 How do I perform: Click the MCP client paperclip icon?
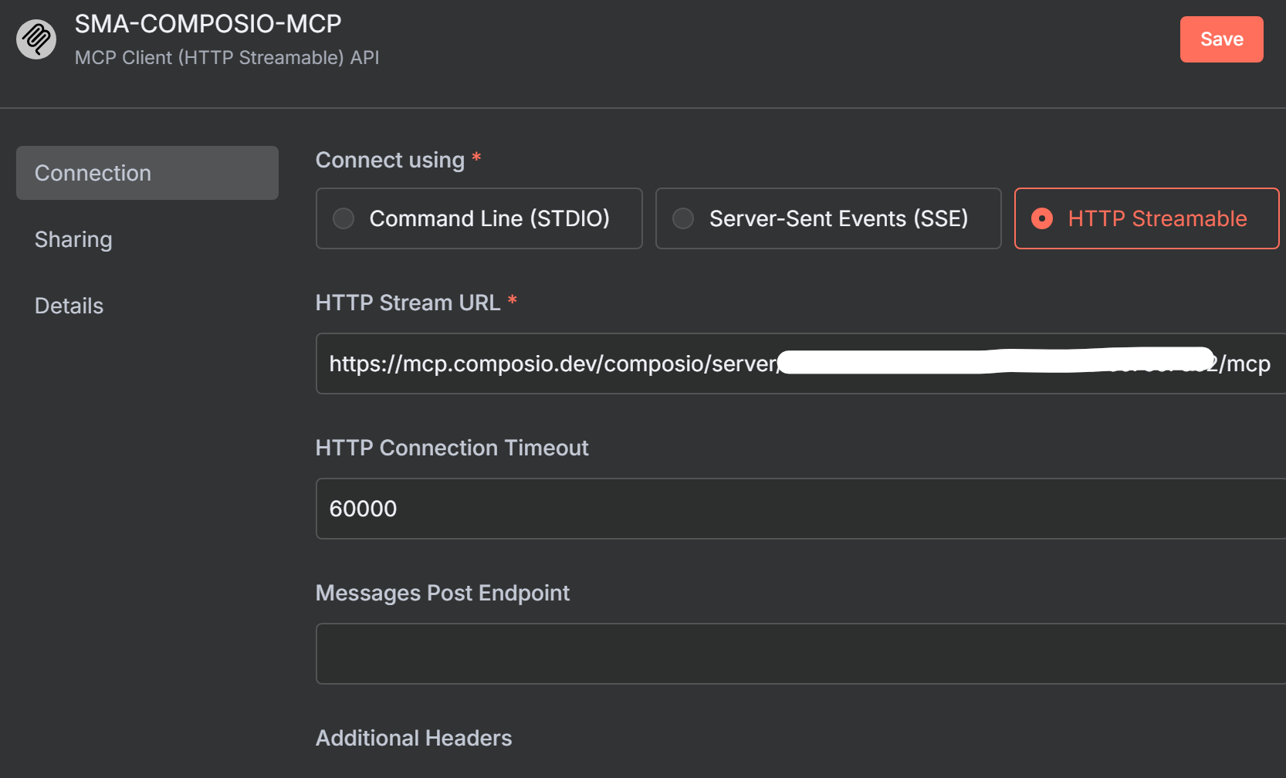point(36,39)
